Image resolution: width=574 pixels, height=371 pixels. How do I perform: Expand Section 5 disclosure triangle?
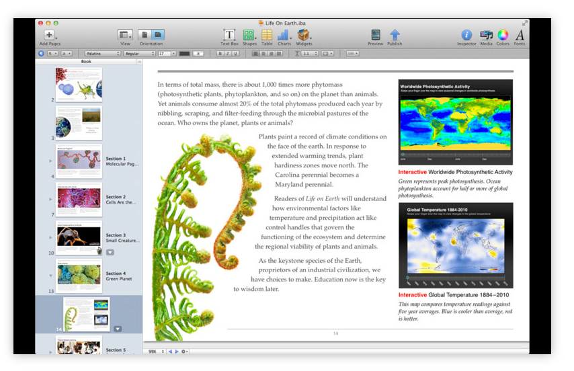[x=50, y=352]
